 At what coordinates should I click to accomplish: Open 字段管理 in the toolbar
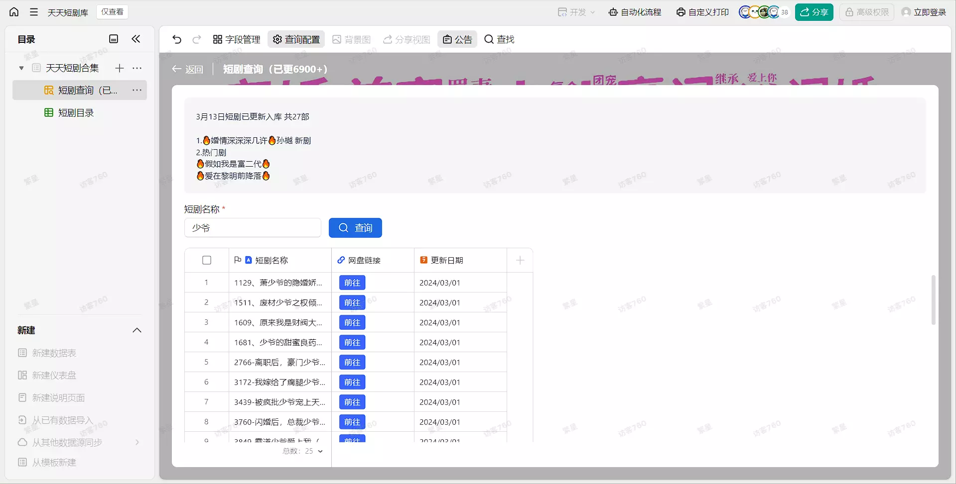237,39
